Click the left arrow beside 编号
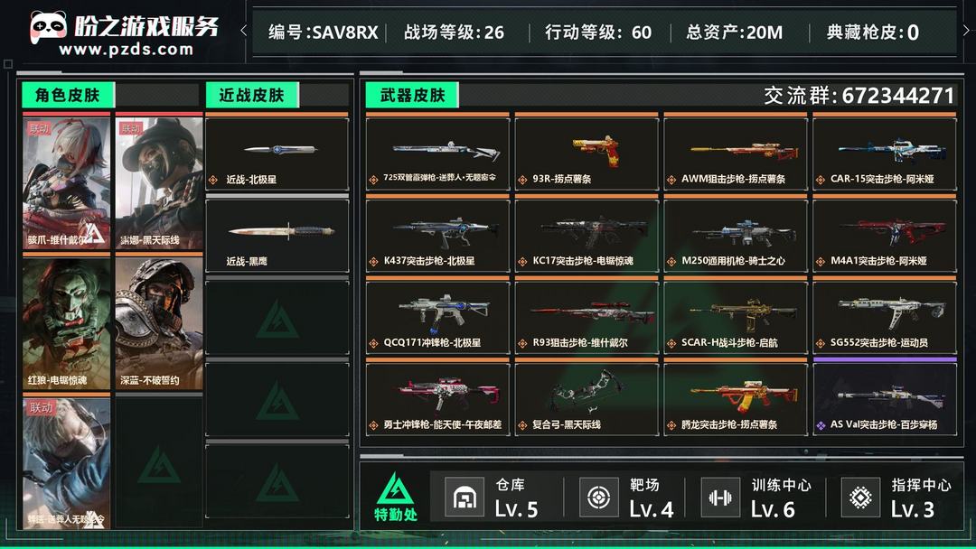The height and width of the screenshot is (549, 976). click(243, 30)
